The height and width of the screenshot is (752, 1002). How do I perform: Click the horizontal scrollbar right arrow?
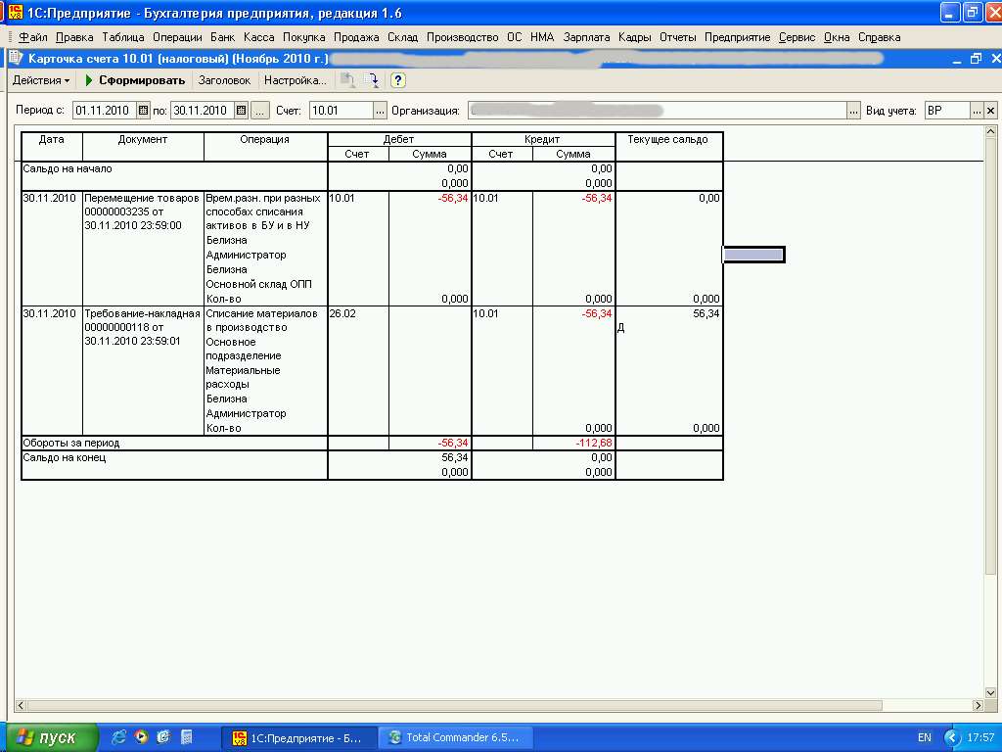coord(978,705)
